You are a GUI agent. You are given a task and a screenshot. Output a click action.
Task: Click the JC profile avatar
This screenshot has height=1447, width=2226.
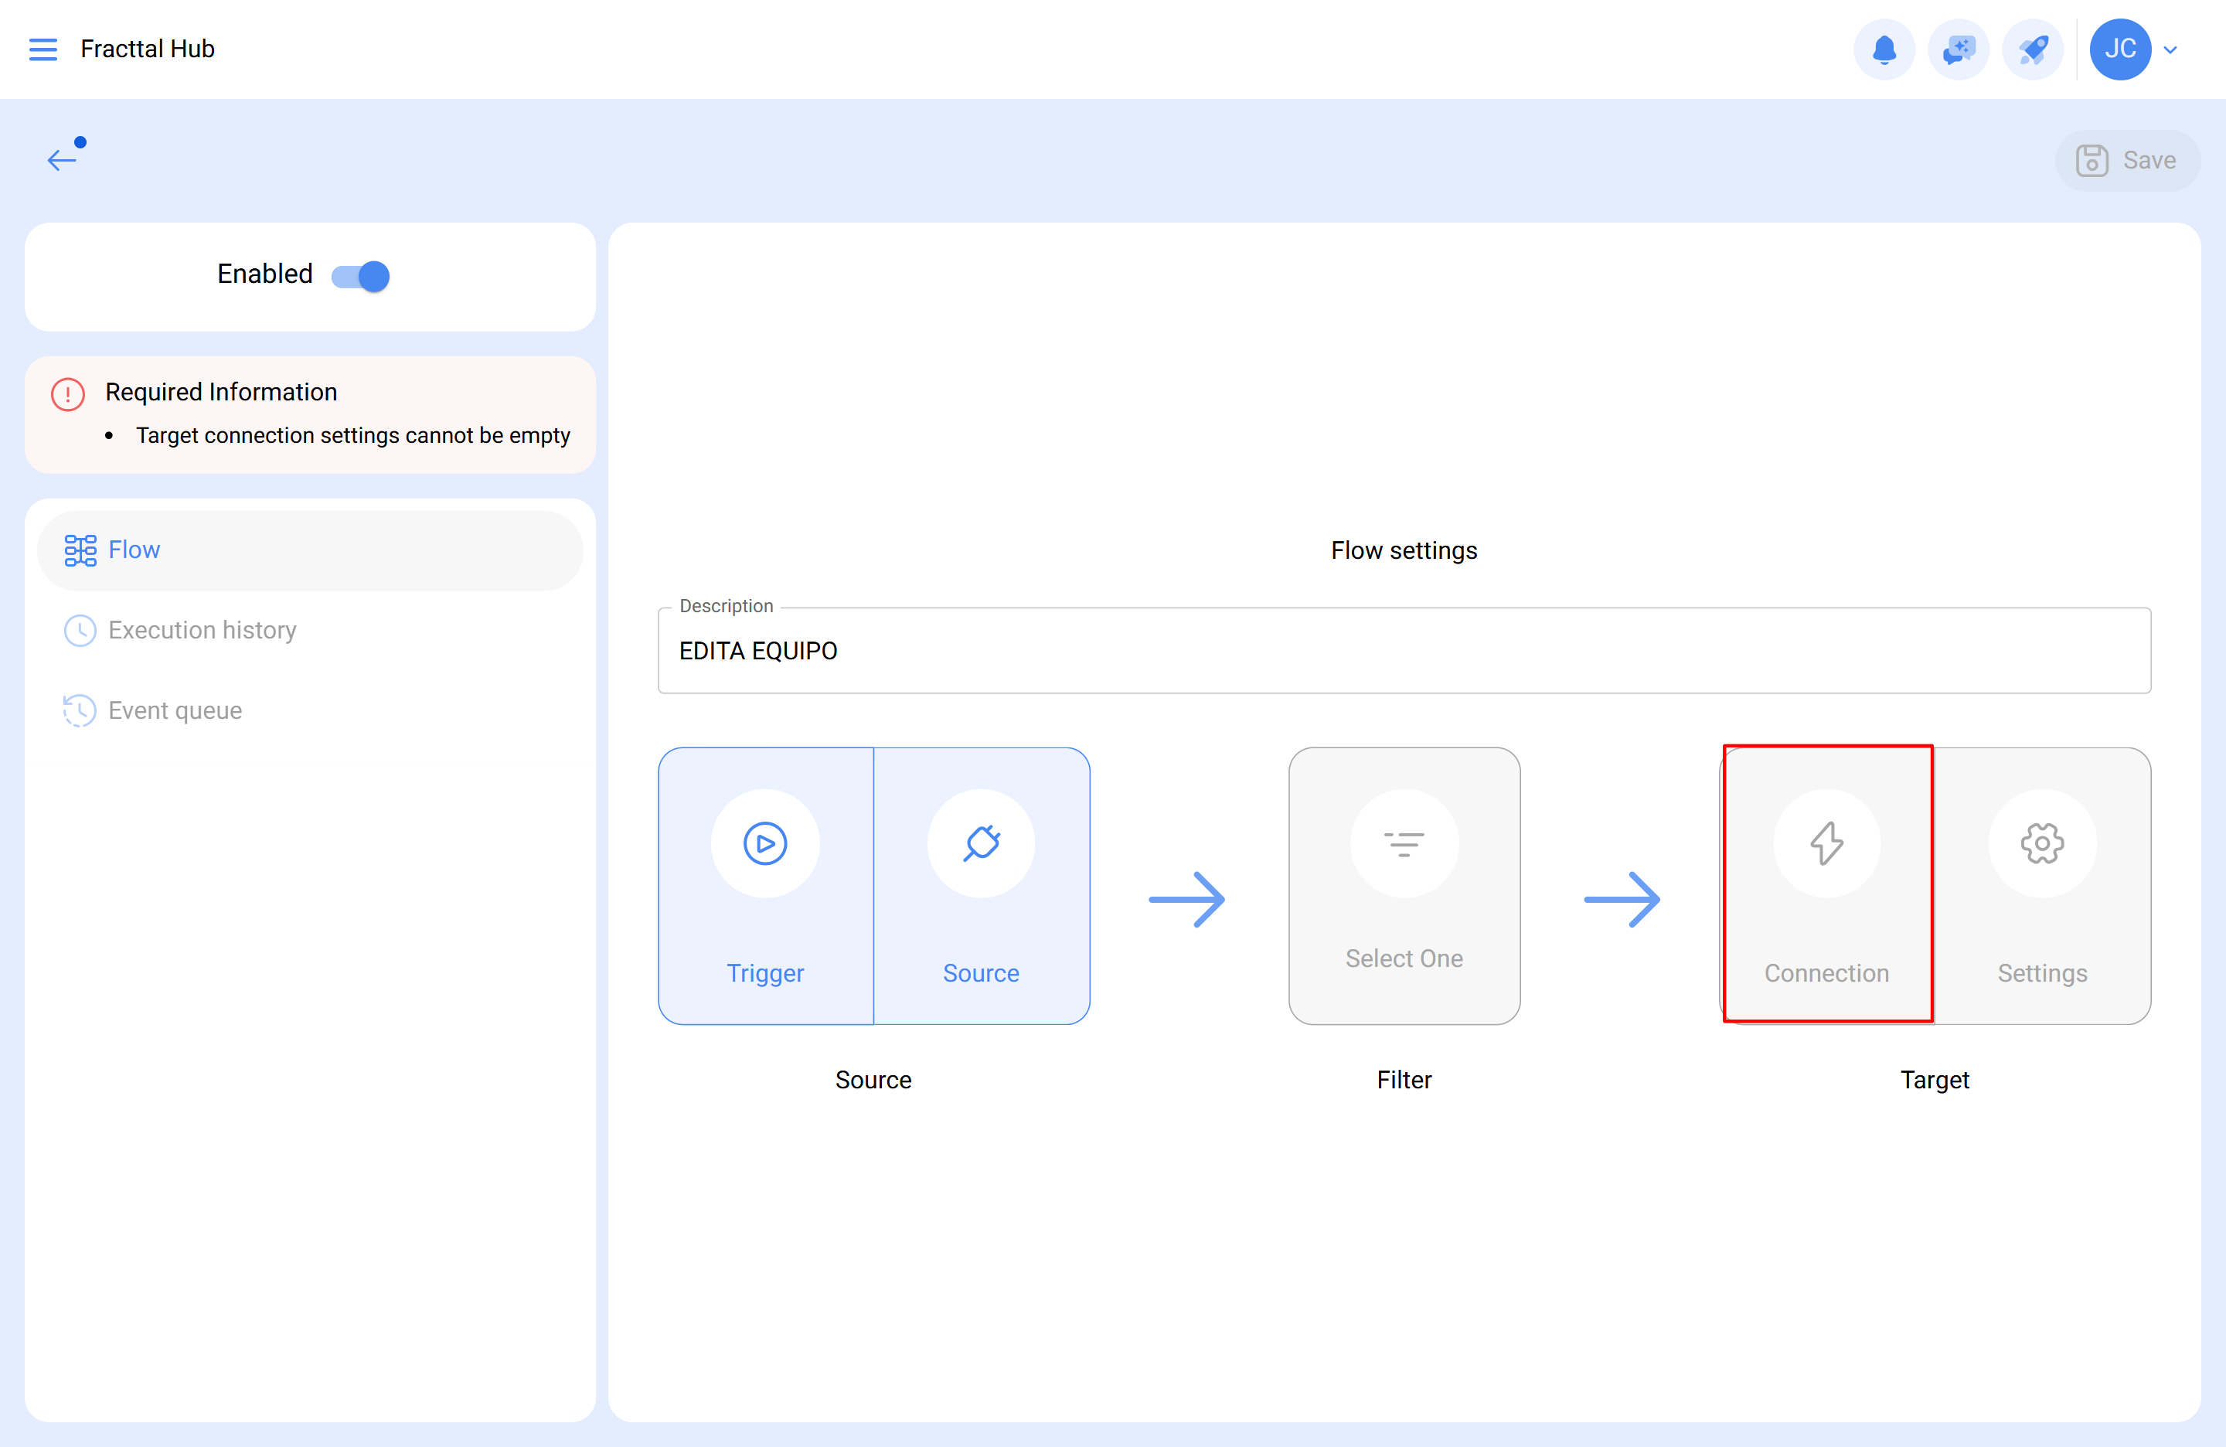tap(2119, 49)
